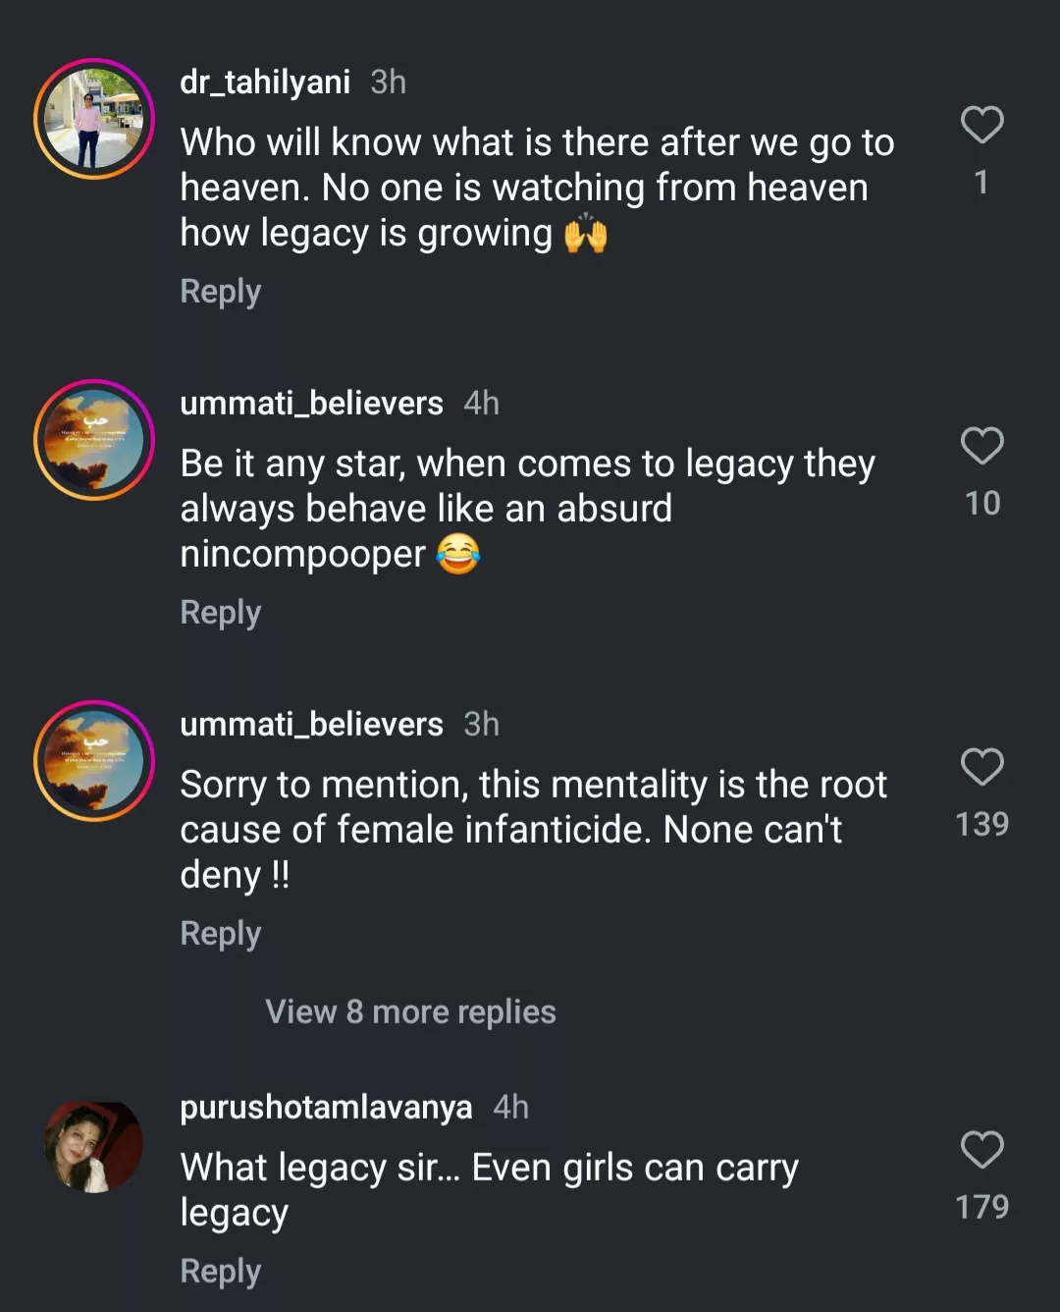
Task: Tap ummati_believers avatar on 3h comment
Action: pyautogui.click(x=94, y=761)
